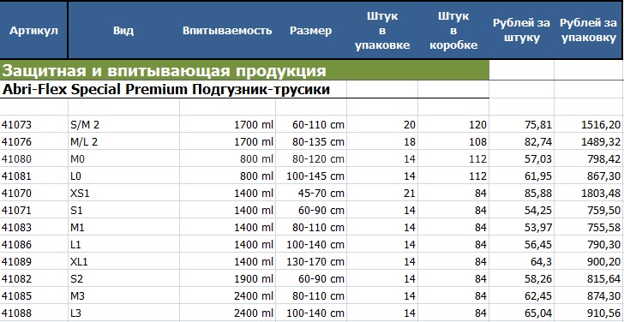The image size is (624, 322).
Task: Select the S/M 2 type cell
Action: [x=123, y=125]
